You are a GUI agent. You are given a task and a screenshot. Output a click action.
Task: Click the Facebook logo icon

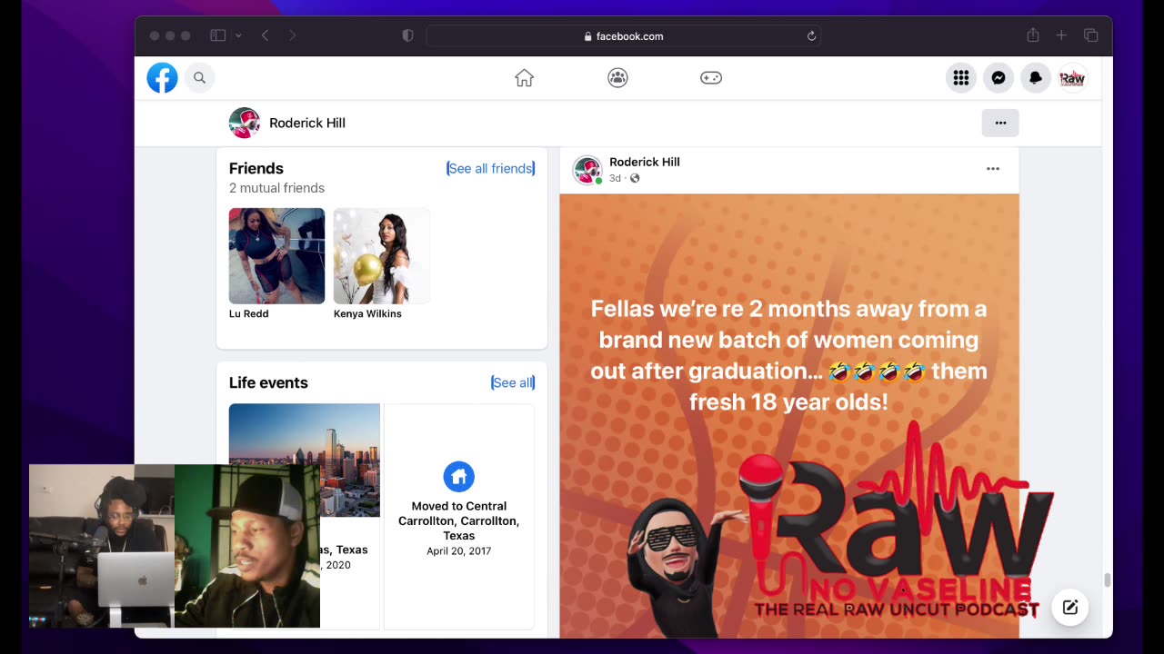click(163, 78)
